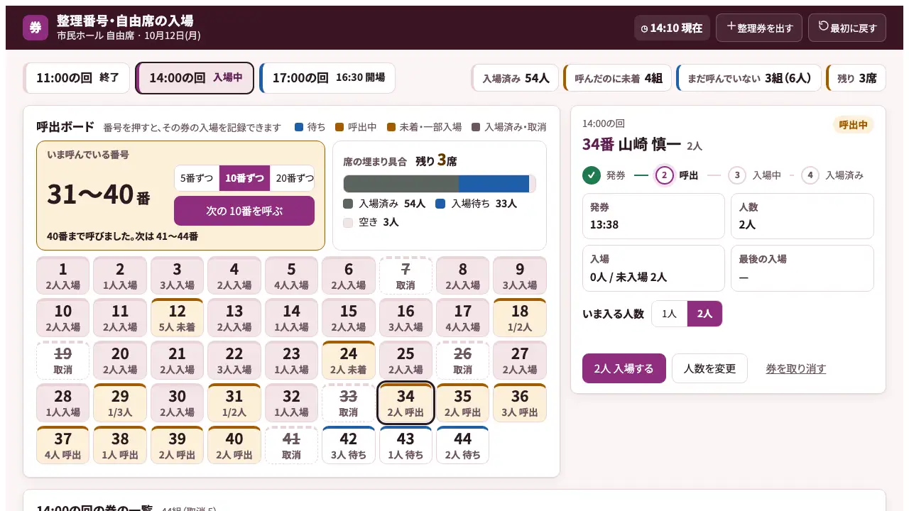This screenshot has width=909, height=511.
Task: Open ticket 29 showing 1/3人
Action: pos(120,403)
